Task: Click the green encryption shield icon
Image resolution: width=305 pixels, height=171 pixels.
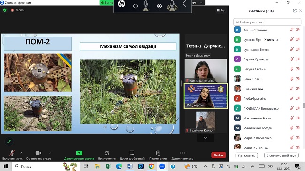Action: [x=5, y=10]
